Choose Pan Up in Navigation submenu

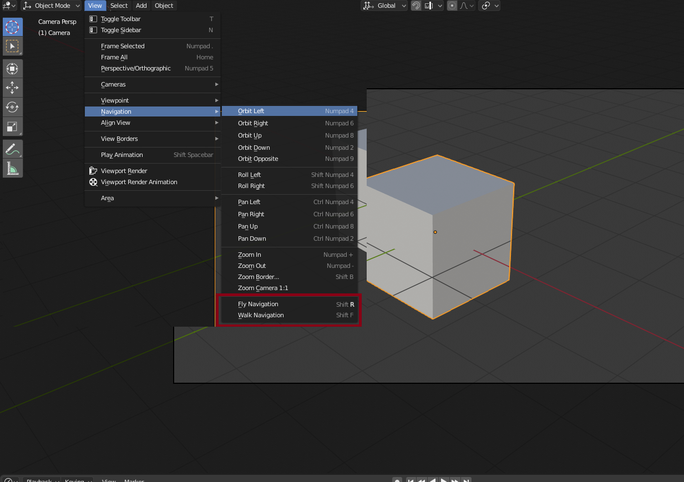click(x=289, y=226)
